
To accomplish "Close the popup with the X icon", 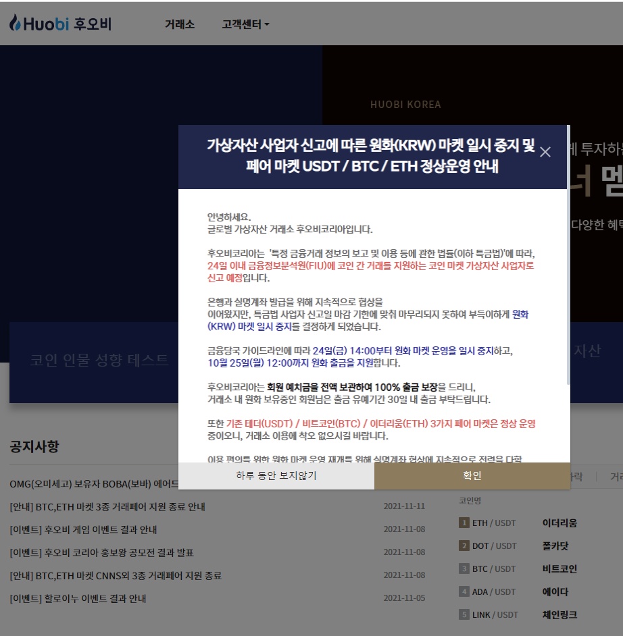I will tap(545, 152).
